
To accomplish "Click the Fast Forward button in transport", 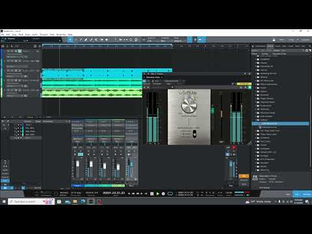I will point(138,194).
